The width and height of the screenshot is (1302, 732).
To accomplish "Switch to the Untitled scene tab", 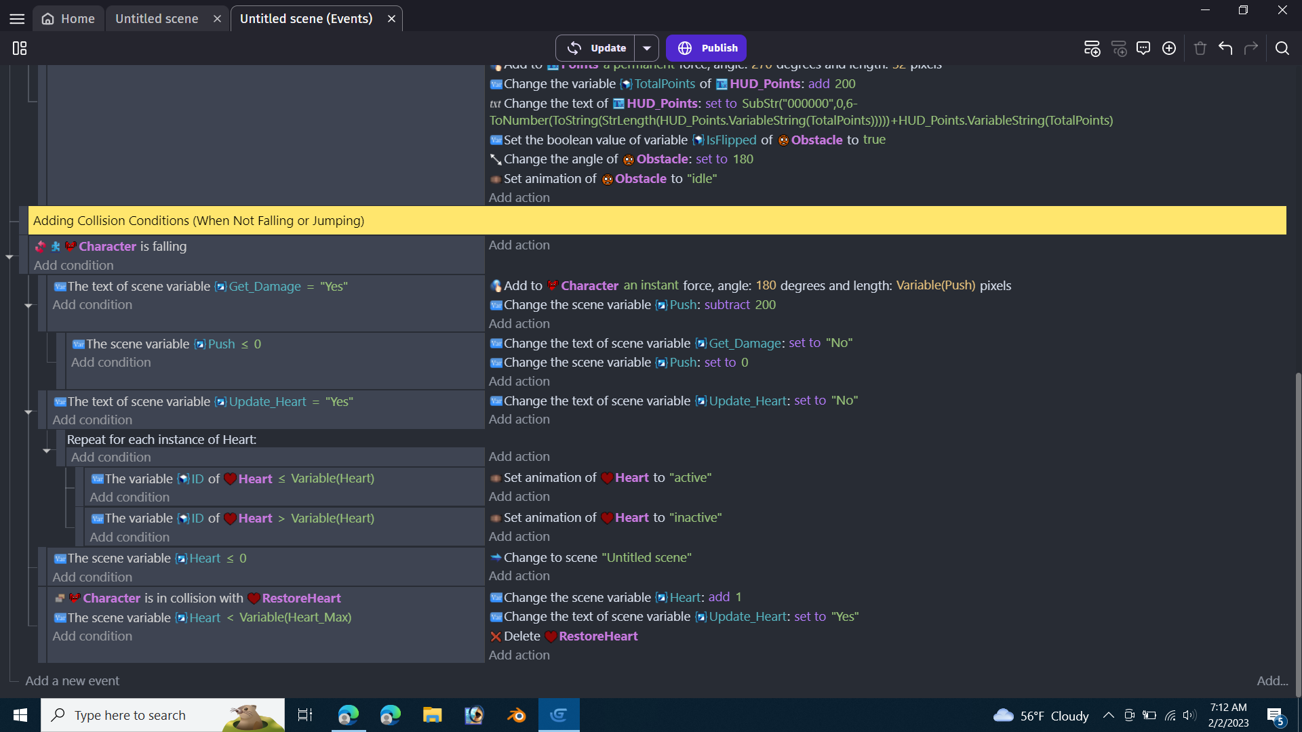I will 157,19.
